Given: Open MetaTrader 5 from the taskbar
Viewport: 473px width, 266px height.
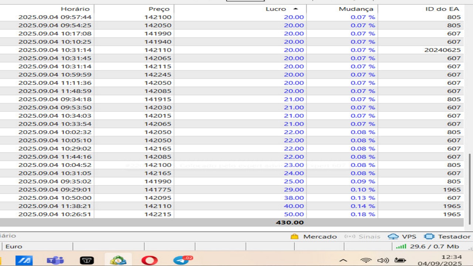Looking at the screenshot, I should (118, 260).
